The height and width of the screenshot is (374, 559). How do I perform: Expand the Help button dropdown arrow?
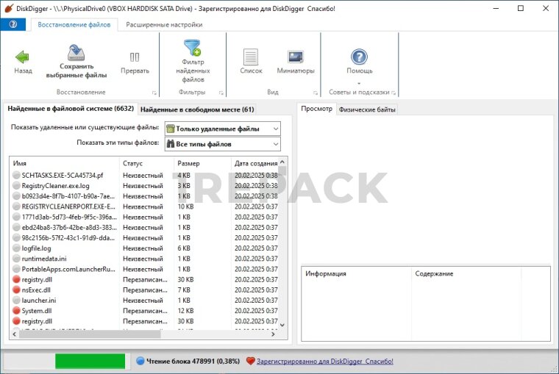359,82
